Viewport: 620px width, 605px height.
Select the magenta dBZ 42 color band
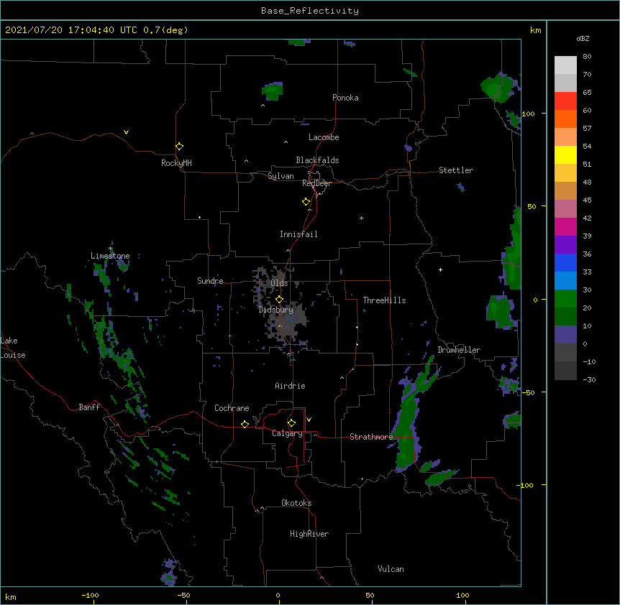(x=565, y=226)
